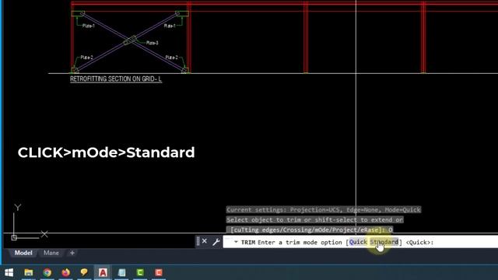The image size is (498, 280).
Task: Switch to the Model tab
Action: click(x=23, y=253)
